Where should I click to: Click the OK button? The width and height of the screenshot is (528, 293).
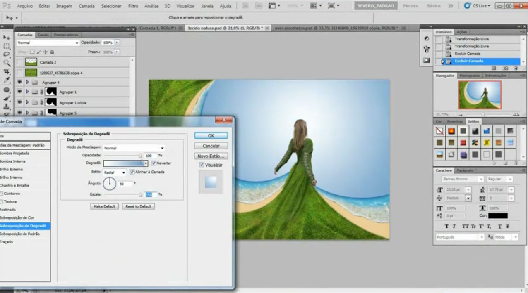click(x=211, y=136)
